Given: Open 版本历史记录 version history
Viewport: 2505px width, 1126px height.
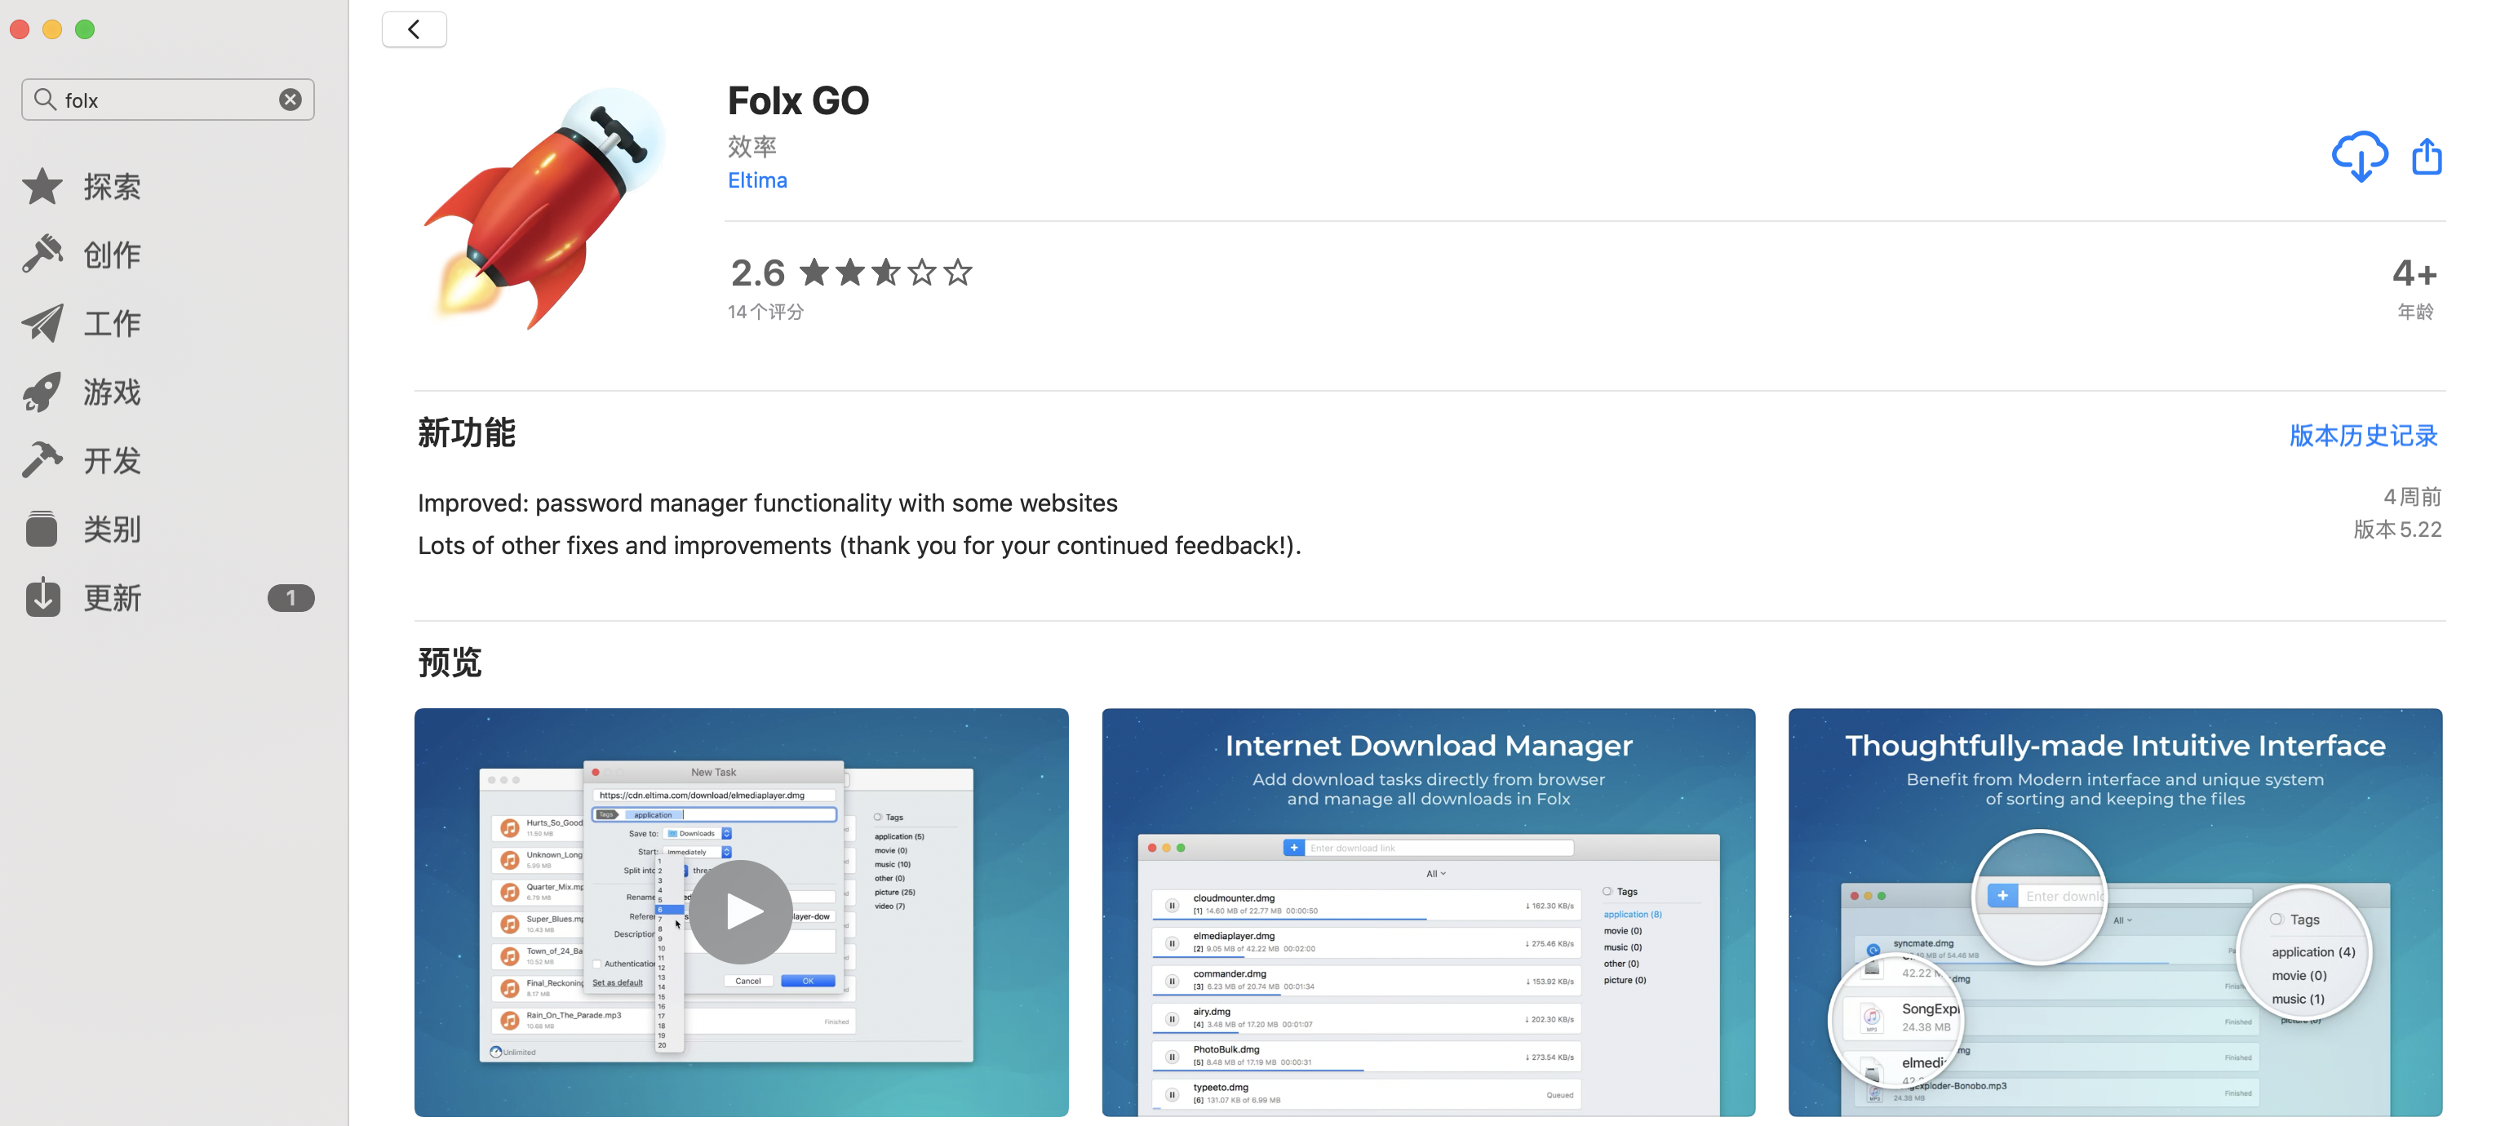Looking at the screenshot, I should point(2363,436).
